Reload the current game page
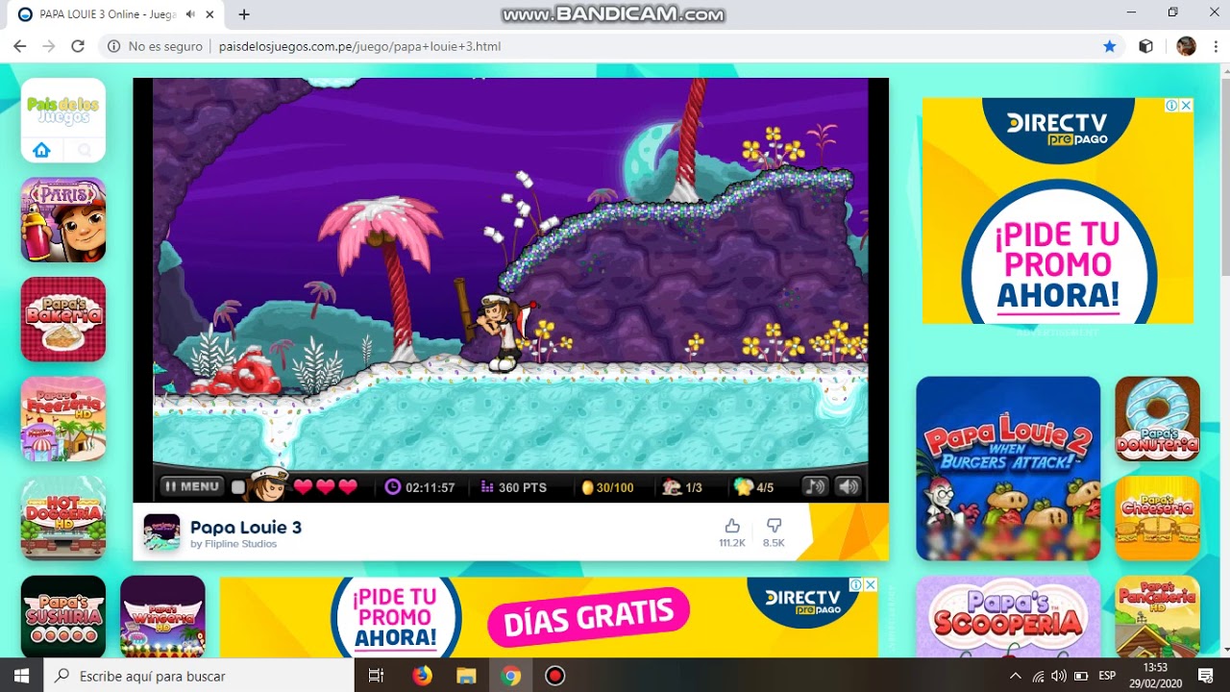Viewport: 1230px width, 692px height. point(78,46)
